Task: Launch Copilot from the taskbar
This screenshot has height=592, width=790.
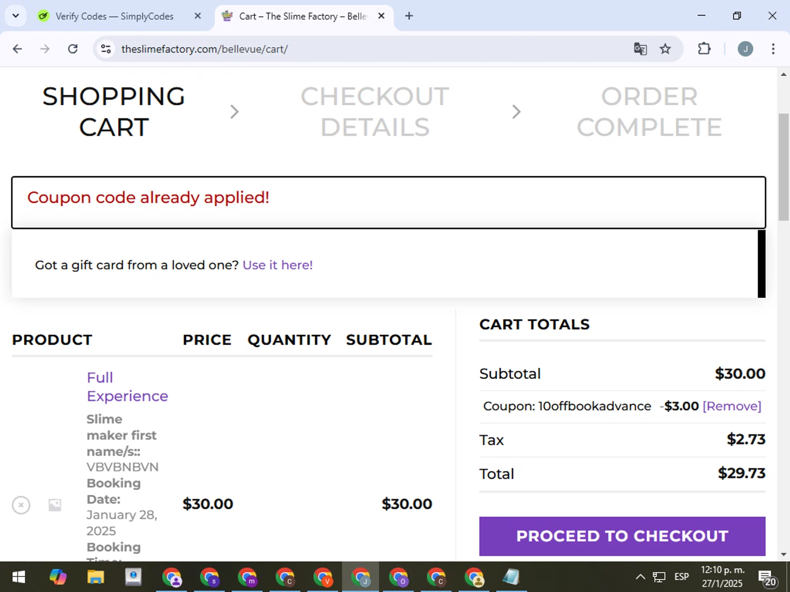Action: pos(58,577)
